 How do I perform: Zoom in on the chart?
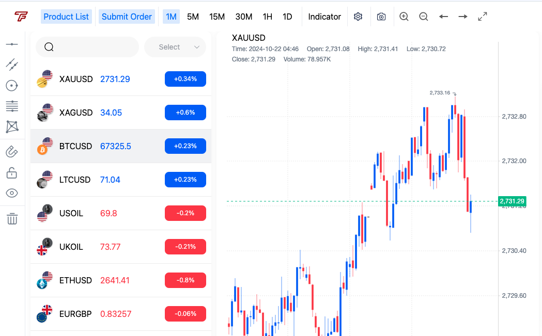point(404,17)
